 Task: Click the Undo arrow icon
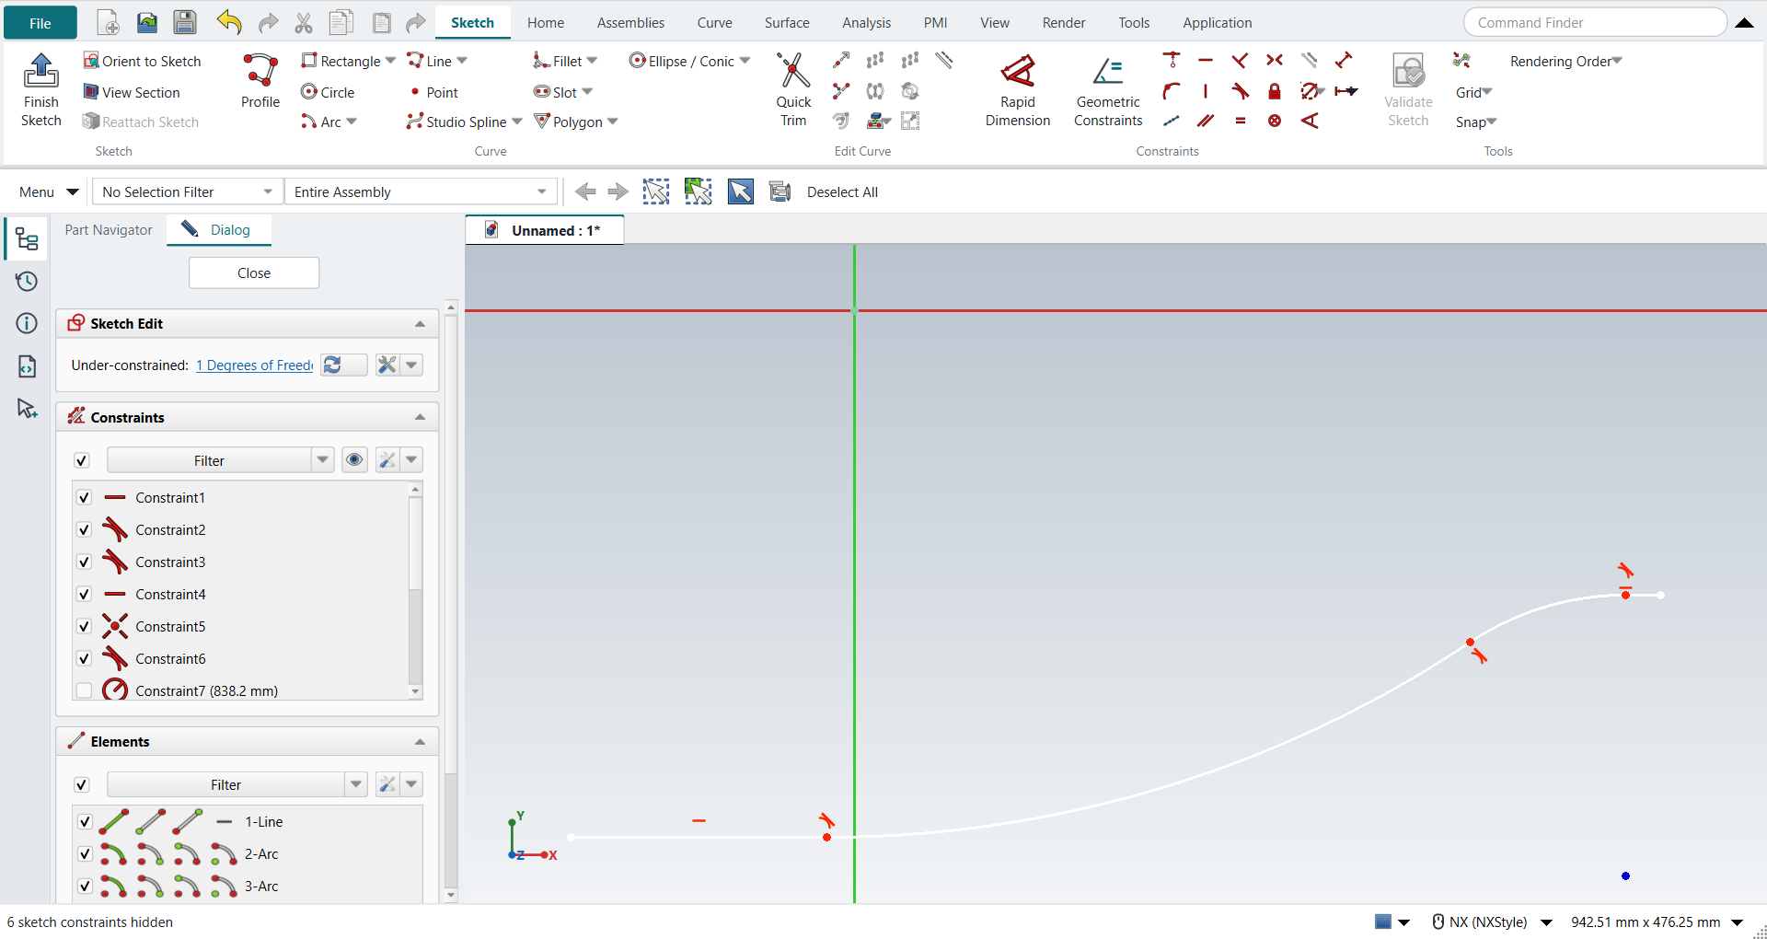[229, 22]
